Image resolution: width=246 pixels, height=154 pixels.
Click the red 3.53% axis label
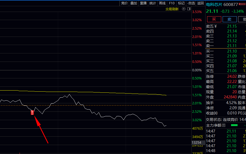[197, 12]
